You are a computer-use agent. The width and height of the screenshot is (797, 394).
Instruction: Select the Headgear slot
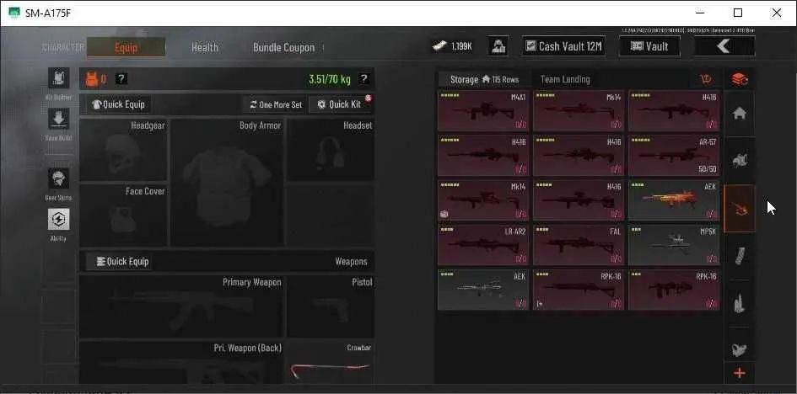coord(123,150)
